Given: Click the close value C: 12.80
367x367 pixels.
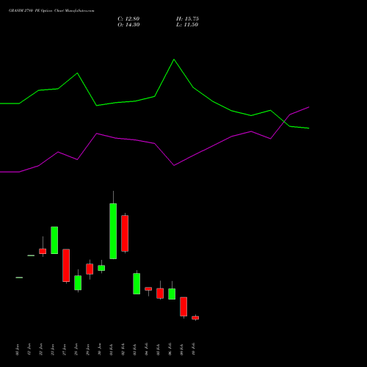Looking at the screenshot, I should coord(128,19).
